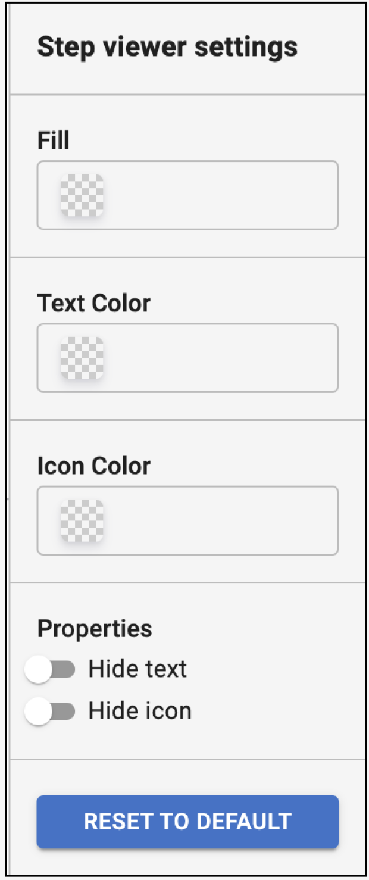Open the Icon Color swatch picker
Viewport: 369px width, 880px height.
click(82, 520)
